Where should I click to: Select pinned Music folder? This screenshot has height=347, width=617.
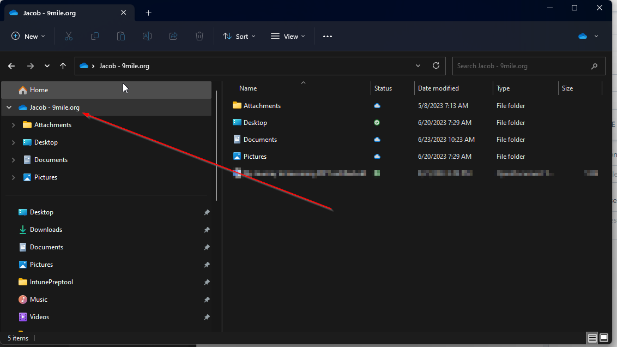pos(39,300)
